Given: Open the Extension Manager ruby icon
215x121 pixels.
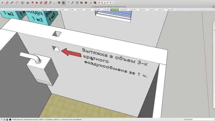Looking at the screenshot, I should (x=95, y=3).
